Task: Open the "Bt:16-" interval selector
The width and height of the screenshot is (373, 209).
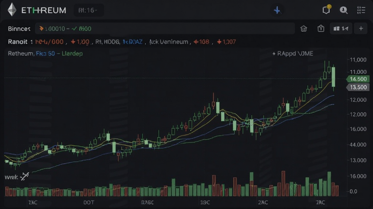Action: click(x=88, y=10)
